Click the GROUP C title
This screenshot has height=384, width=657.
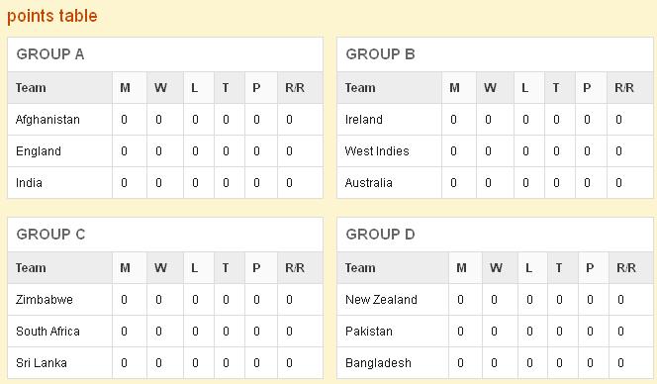click(x=50, y=234)
